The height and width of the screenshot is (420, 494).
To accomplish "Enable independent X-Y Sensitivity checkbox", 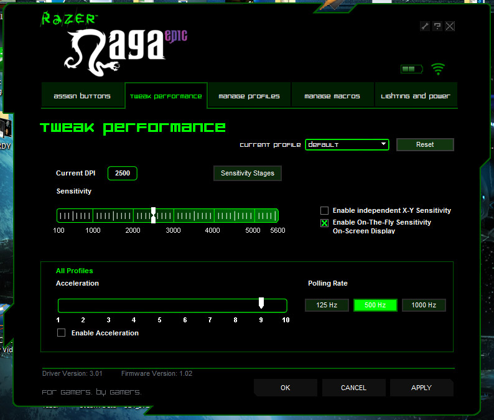I will pos(324,211).
